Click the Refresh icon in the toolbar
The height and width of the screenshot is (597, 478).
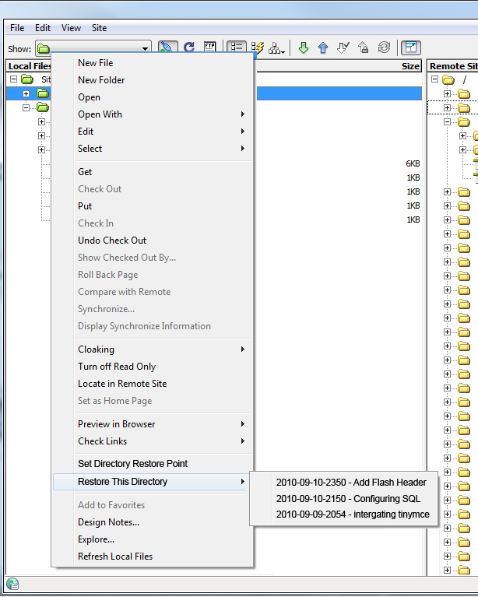point(189,47)
